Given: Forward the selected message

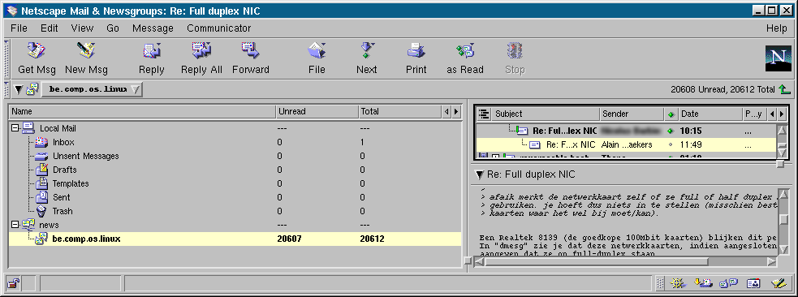Looking at the screenshot, I should 251,58.
